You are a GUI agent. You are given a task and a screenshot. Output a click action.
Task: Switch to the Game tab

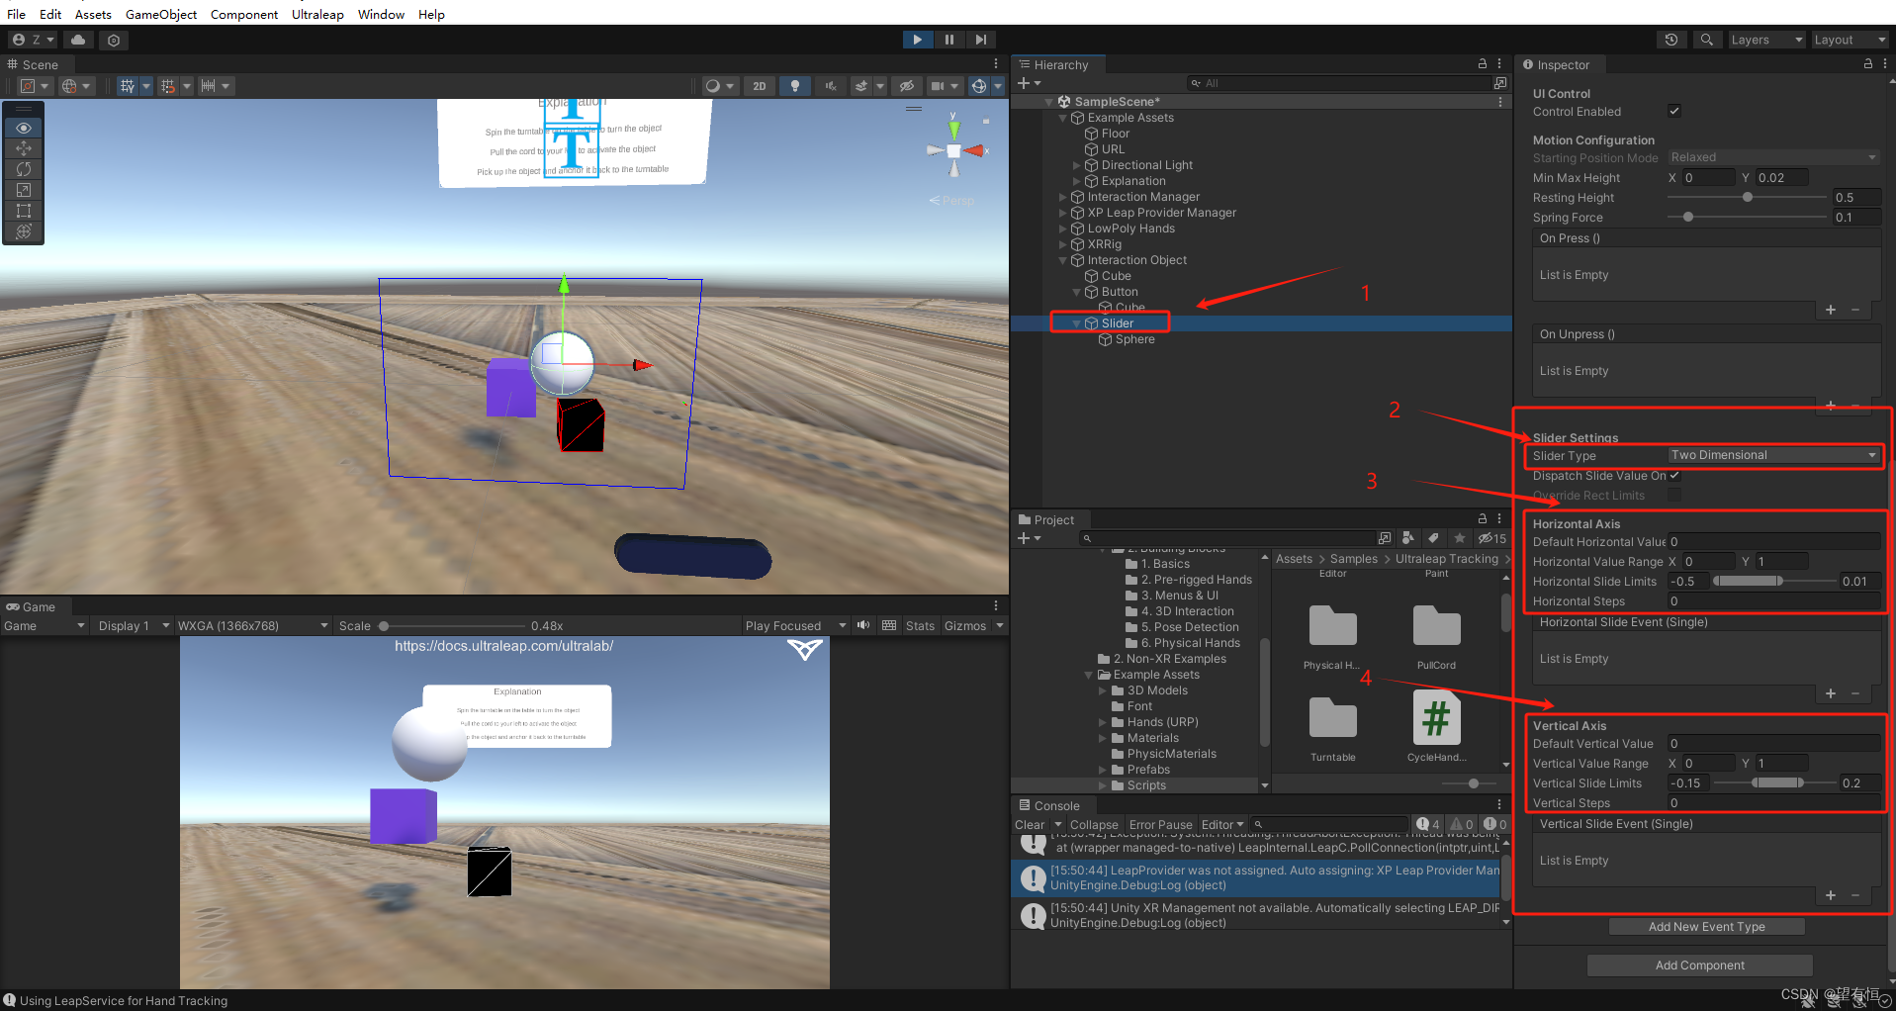click(x=31, y=606)
